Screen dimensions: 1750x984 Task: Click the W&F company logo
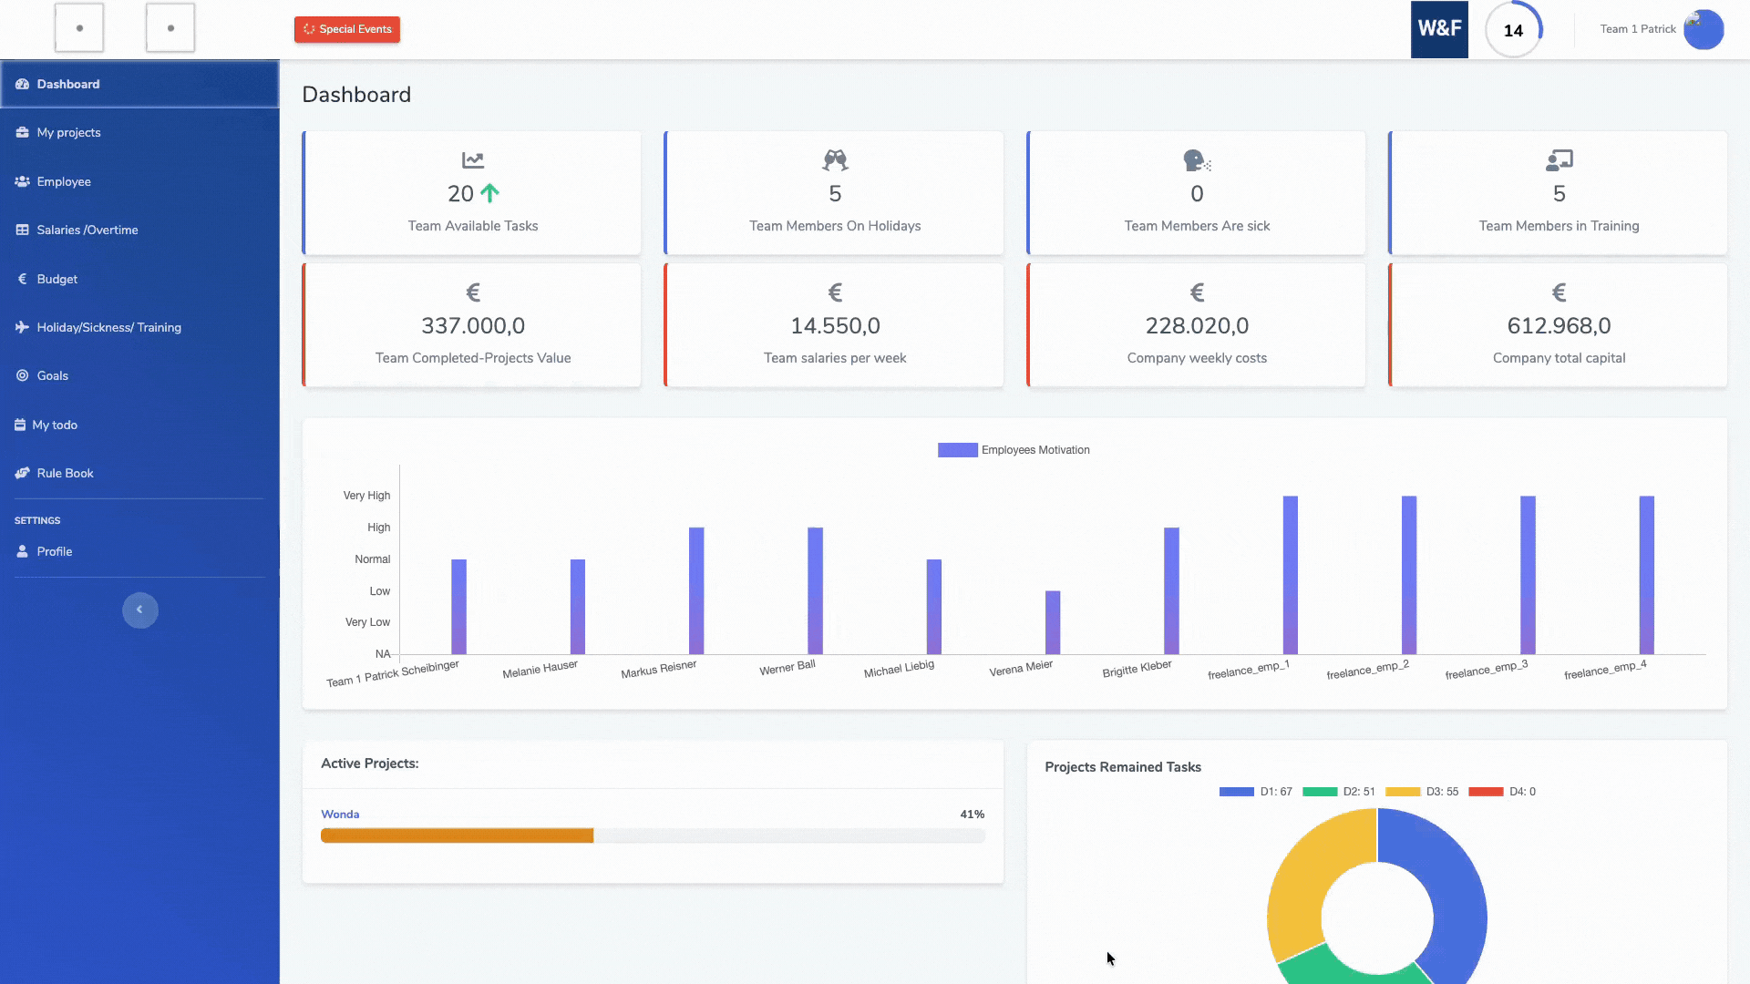click(1439, 29)
